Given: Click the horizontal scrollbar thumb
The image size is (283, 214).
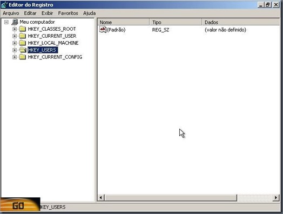Looking at the screenshot, I should click(x=171, y=198).
